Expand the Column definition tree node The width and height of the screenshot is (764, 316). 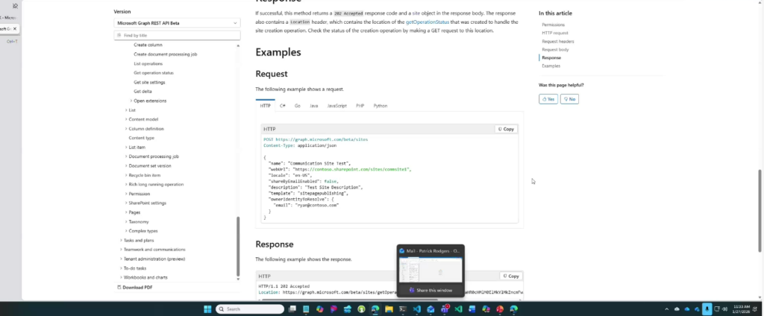pyautogui.click(x=126, y=128)
